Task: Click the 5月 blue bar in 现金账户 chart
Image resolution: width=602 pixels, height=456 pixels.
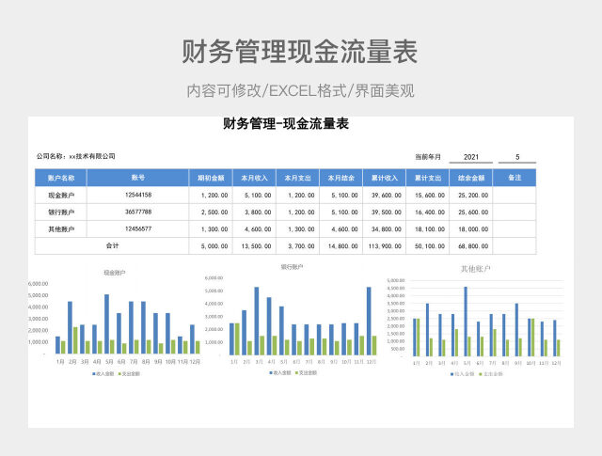Action: [x=106, y=324]
